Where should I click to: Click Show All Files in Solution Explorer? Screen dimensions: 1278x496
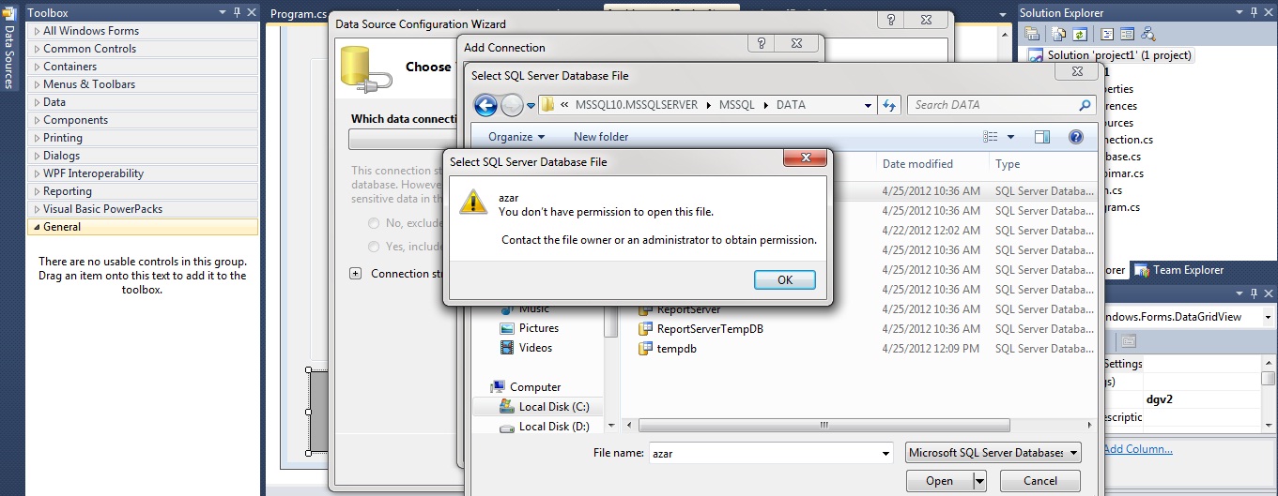(x=1059, y=35)
